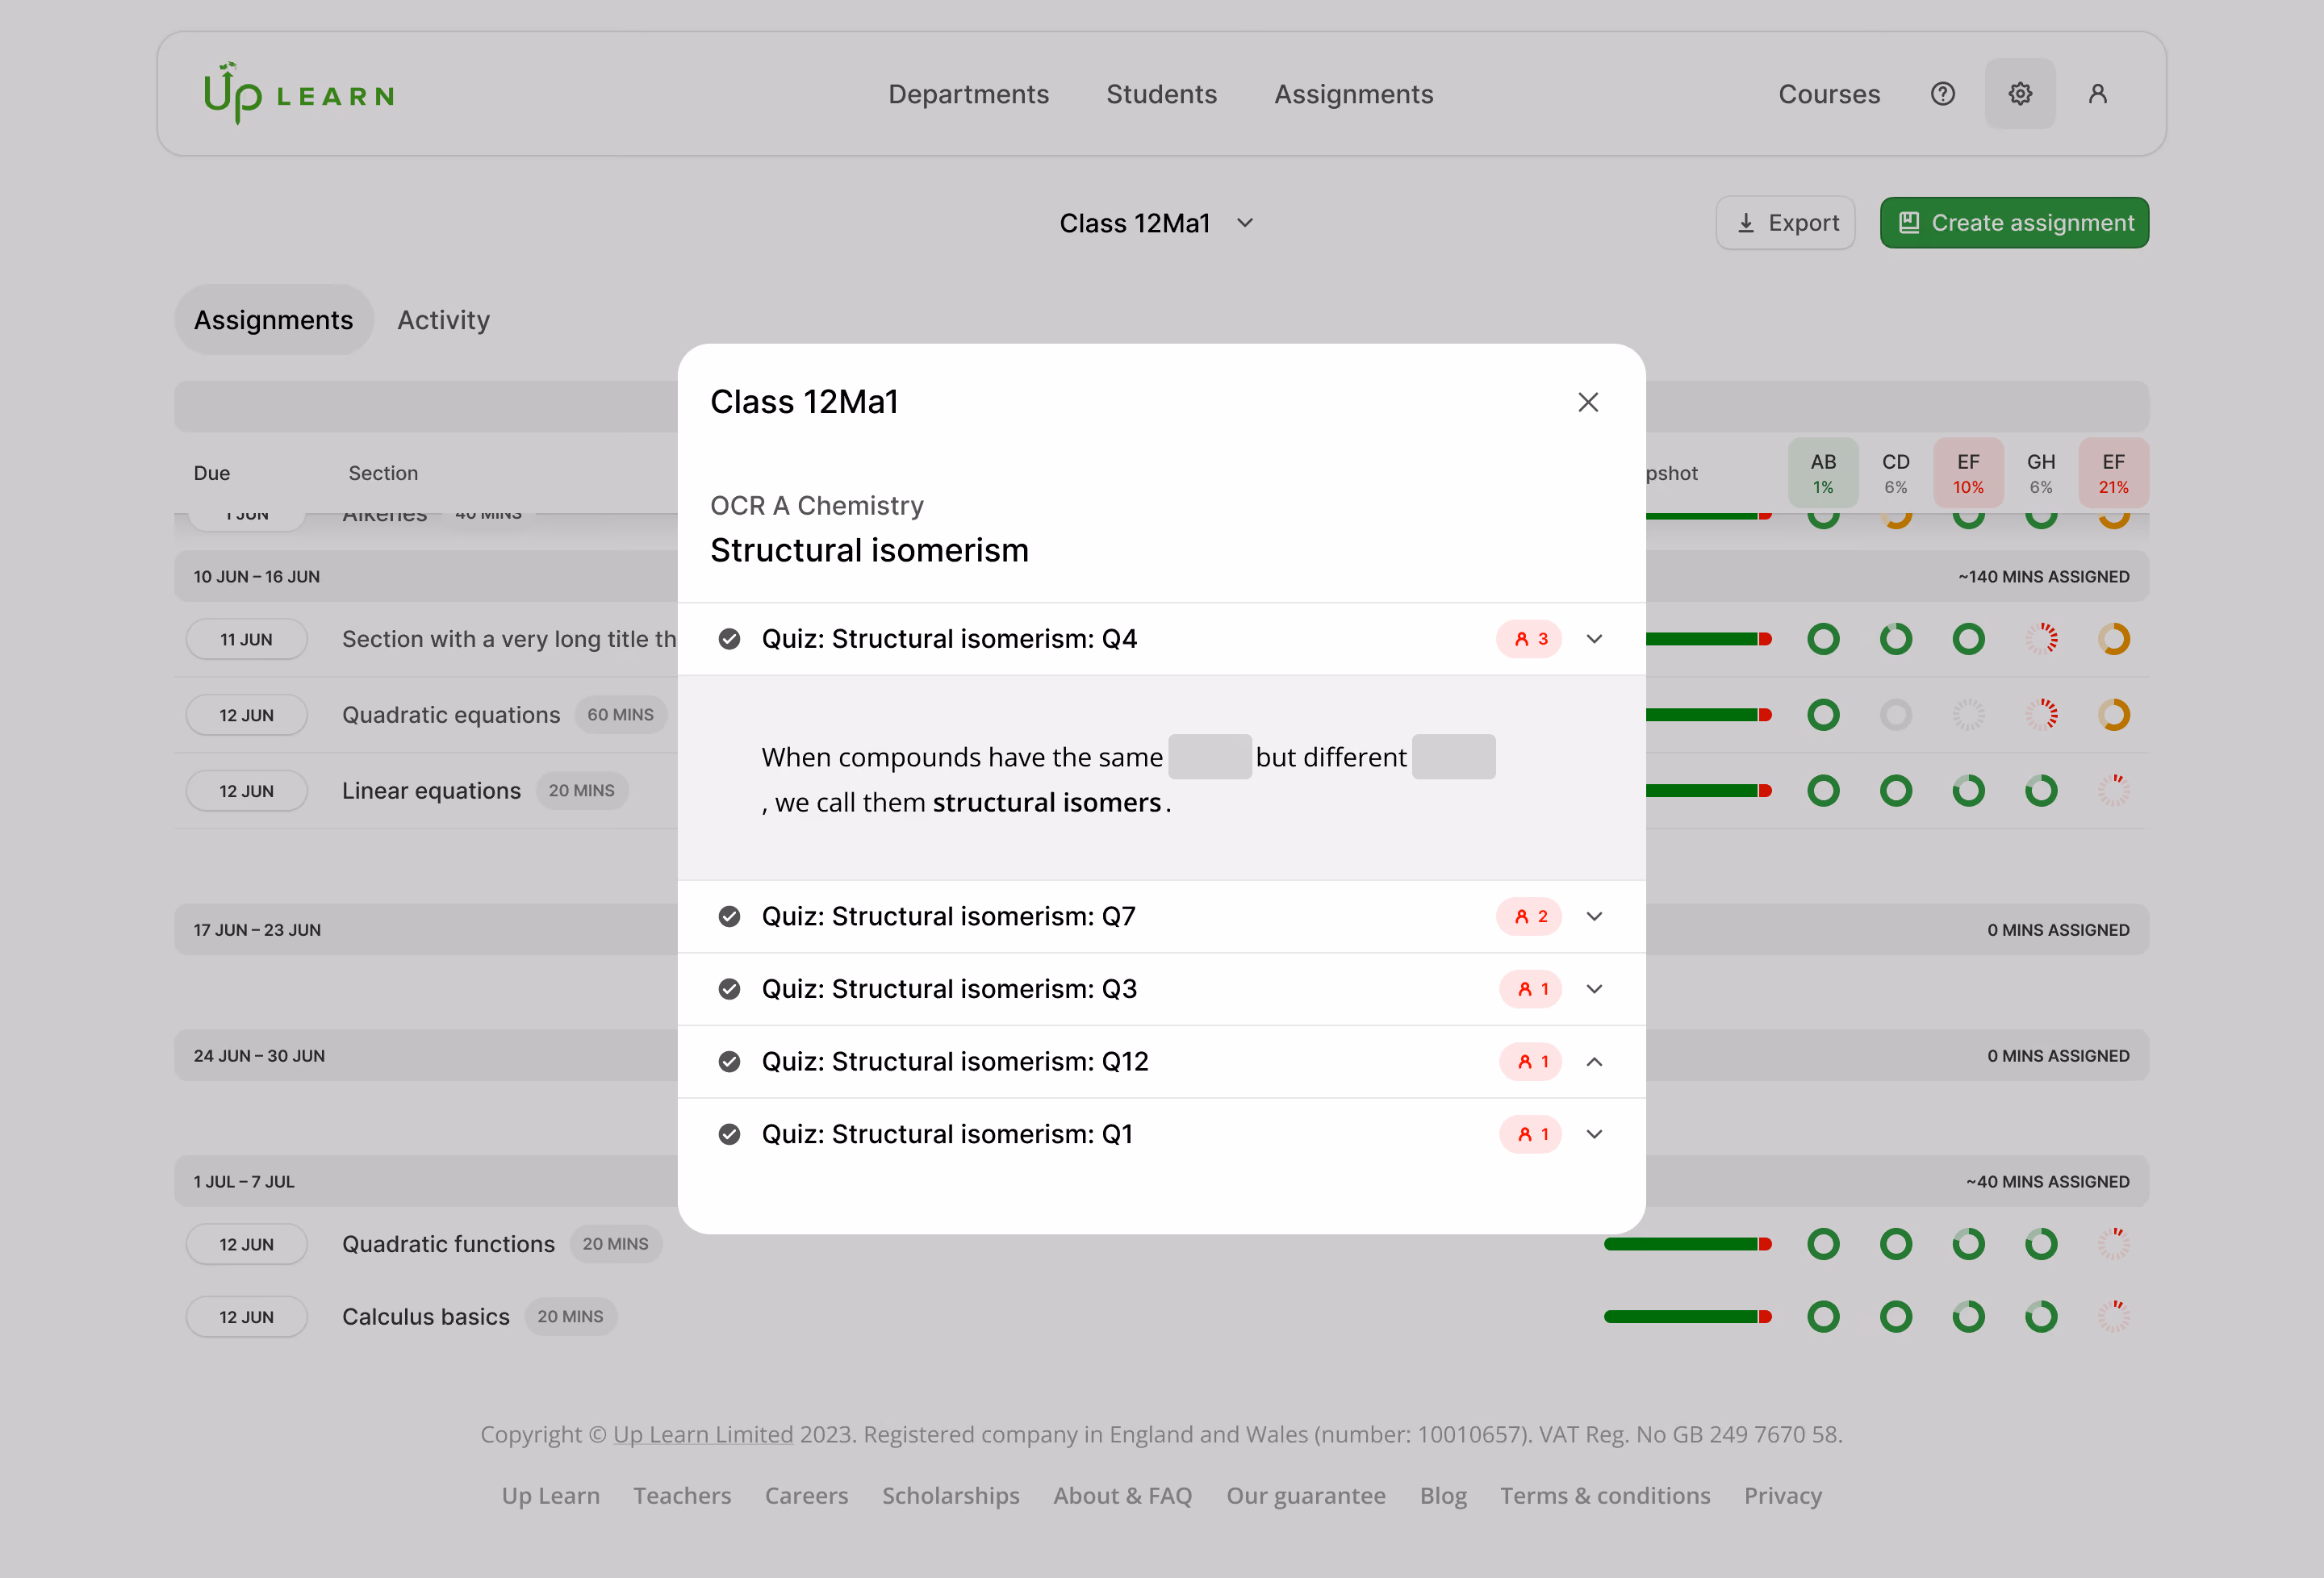The image size is (2324, 1578).
Task: Expand Quiz: Structural isomerism: Q3
Action: 1595,989
